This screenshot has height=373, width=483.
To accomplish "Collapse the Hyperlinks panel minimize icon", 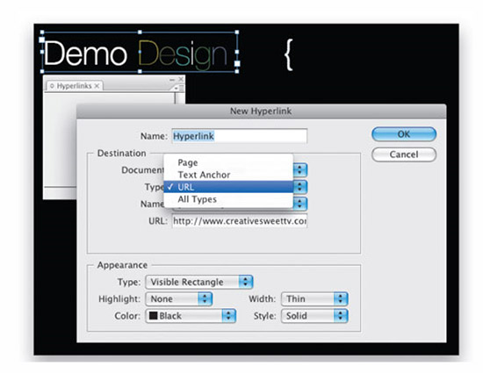I will point(172,80).
